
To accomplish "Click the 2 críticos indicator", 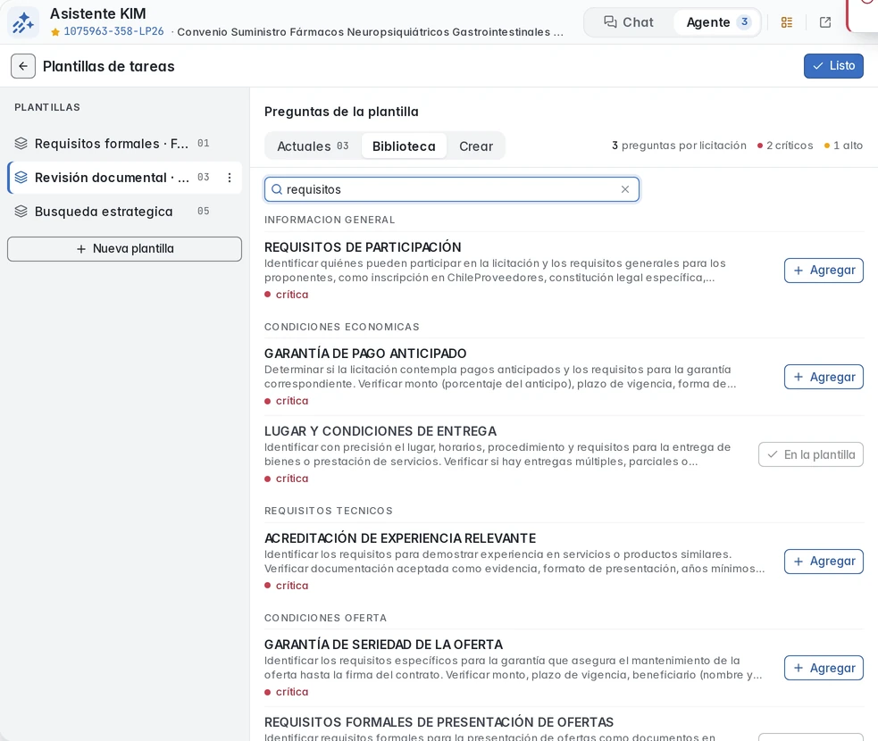I will 785,146.
